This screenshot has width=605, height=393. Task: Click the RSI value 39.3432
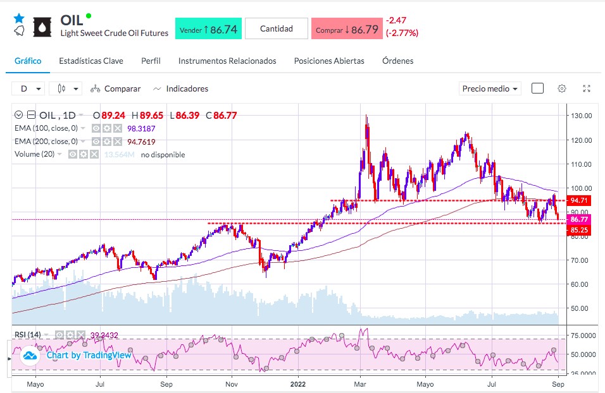(x=104, y=336)
